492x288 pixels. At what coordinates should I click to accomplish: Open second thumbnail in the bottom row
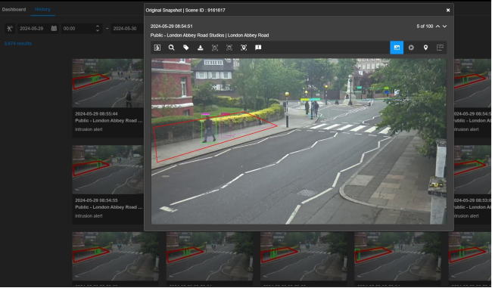[x=210, y=256]
